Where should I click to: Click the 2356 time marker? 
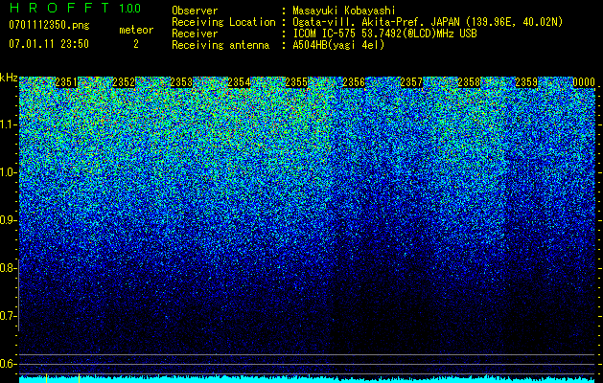[x=354, y=82]
